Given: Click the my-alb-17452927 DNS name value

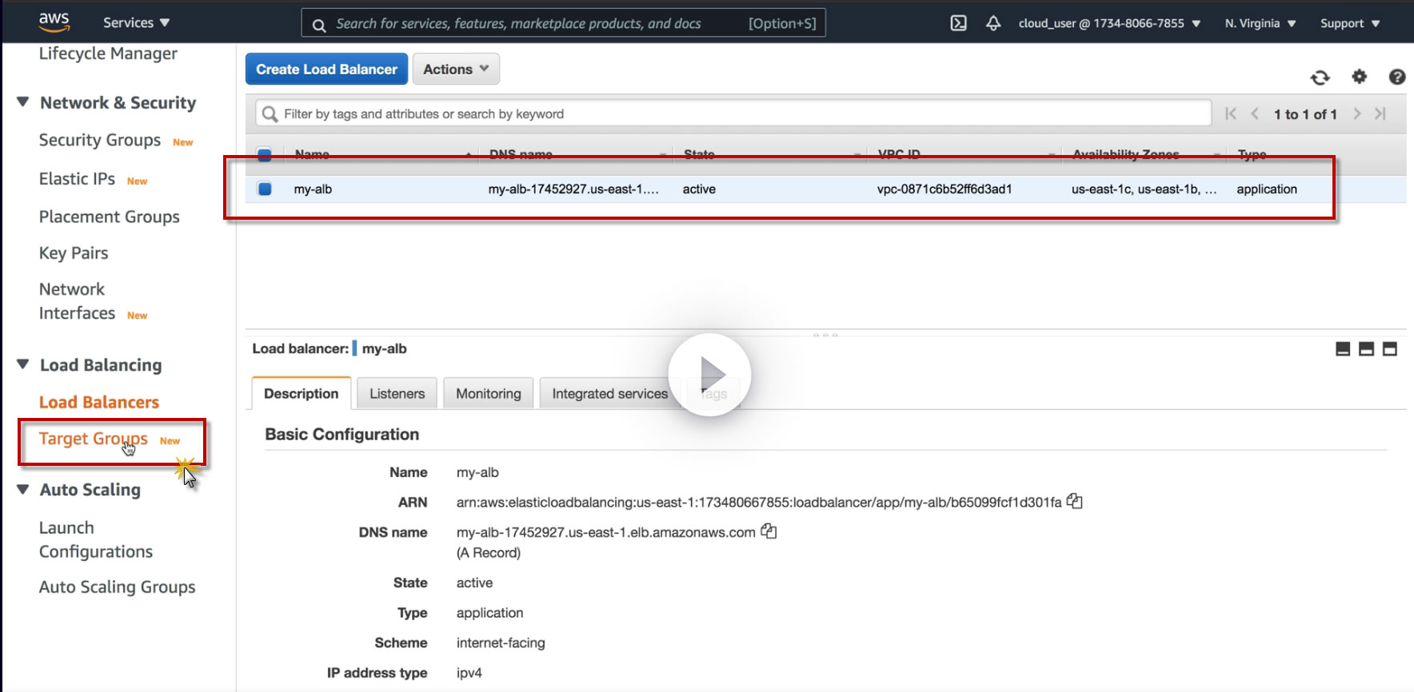Looking at the screenshot, I should point(606,532).
